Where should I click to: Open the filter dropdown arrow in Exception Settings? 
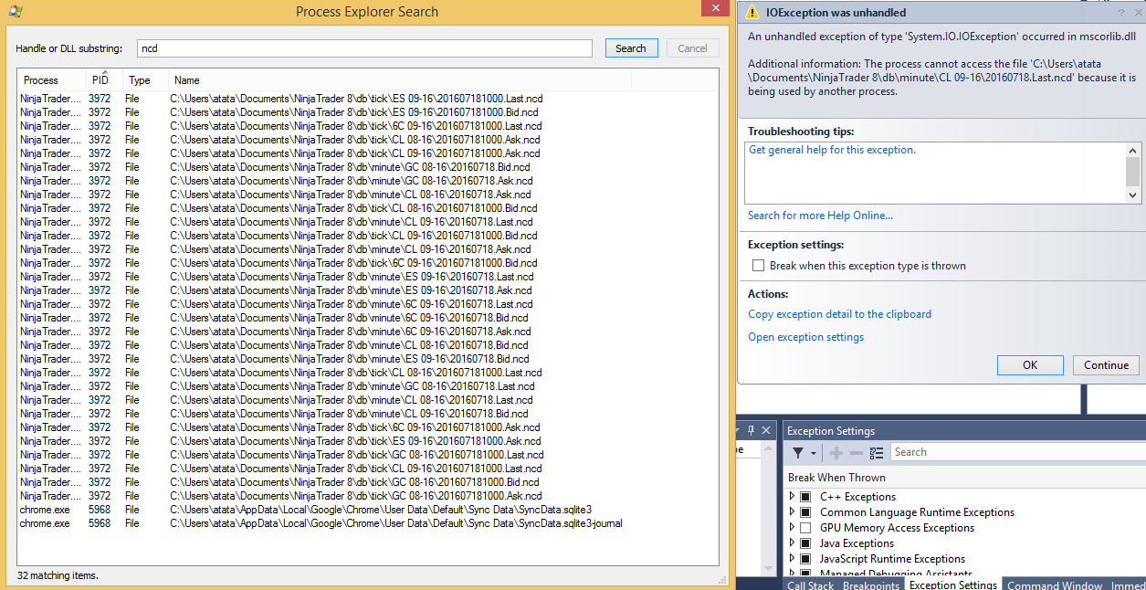[814, 453]
